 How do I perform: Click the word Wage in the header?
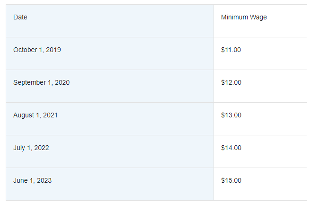259,18
